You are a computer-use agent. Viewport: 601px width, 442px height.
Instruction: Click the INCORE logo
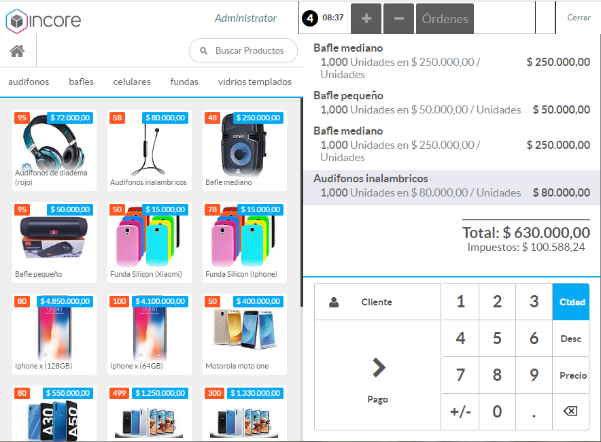tap(44, 20)
